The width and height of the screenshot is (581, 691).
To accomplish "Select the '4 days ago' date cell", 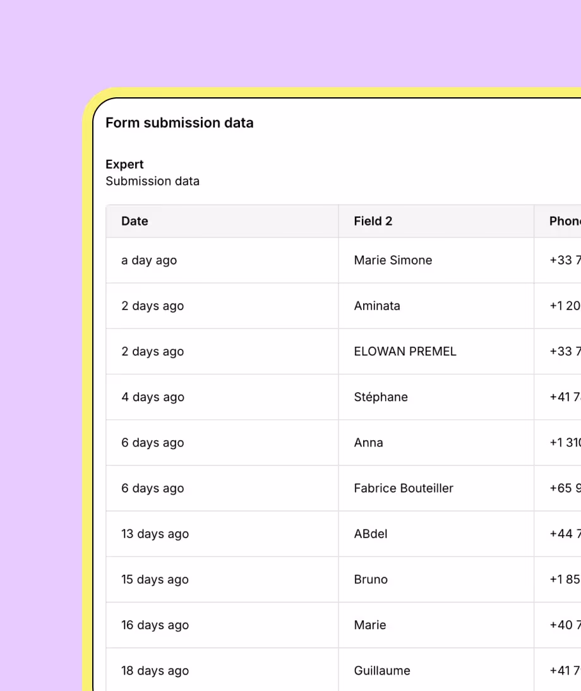I will pos(222,397).
